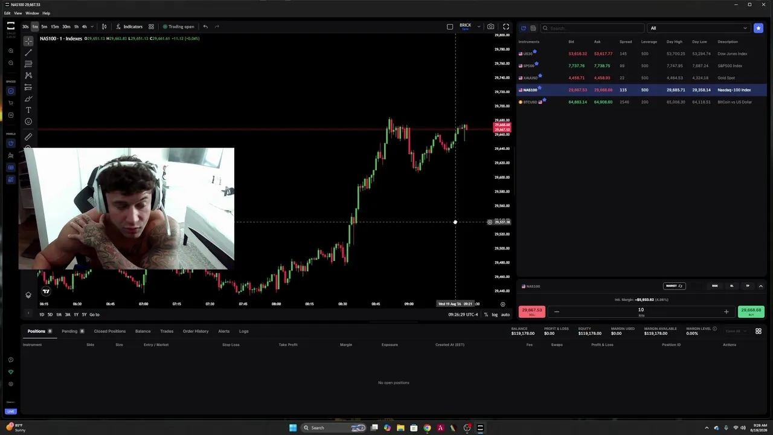The width and height of the screenshot is (773, 435).
Task: Open the Close All dropdown
Action: (736, 331)
